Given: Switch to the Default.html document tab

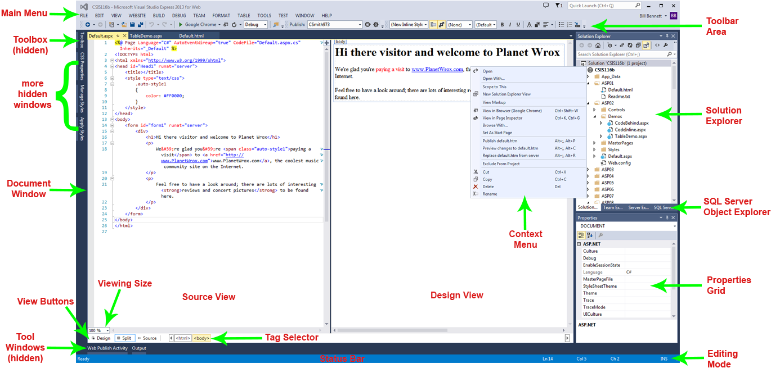Looking at the screenshot, I should [x=191, y=35].
